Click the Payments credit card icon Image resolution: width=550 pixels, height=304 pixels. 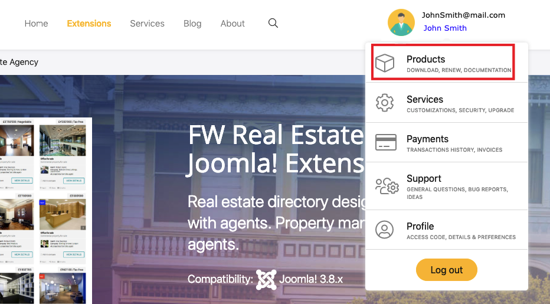pos(386,142)
